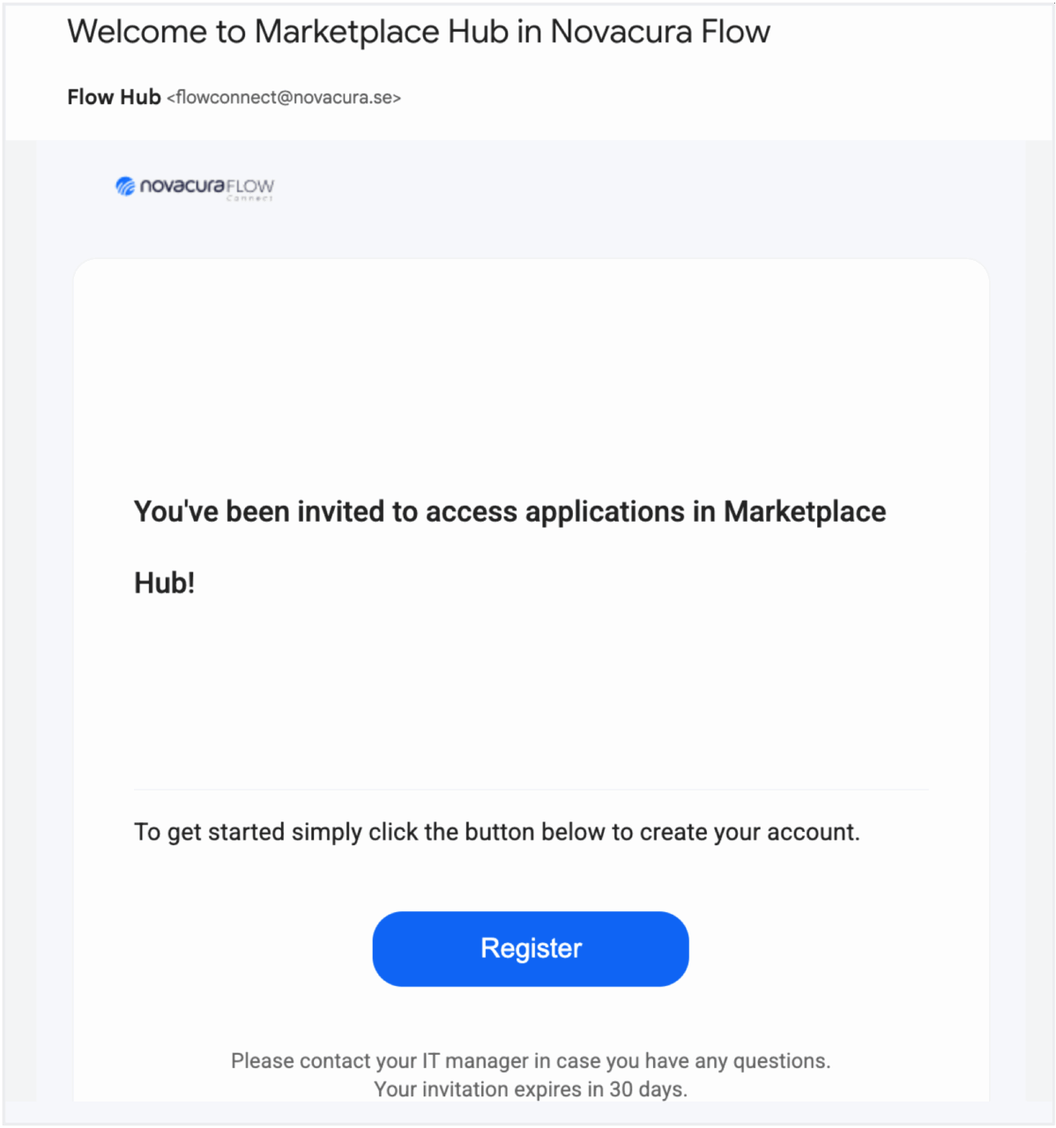The height and width of the screenshot is (1128, 1056).
Task: Click the small Connect text under the logo
Action: (249, 198)
